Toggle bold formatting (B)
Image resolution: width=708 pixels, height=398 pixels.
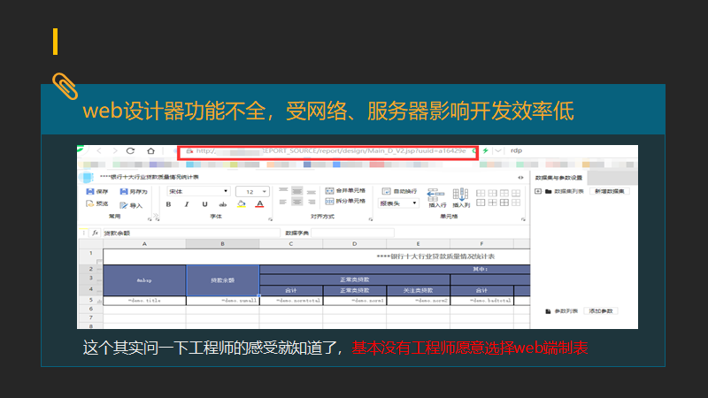tap(168, 204)
